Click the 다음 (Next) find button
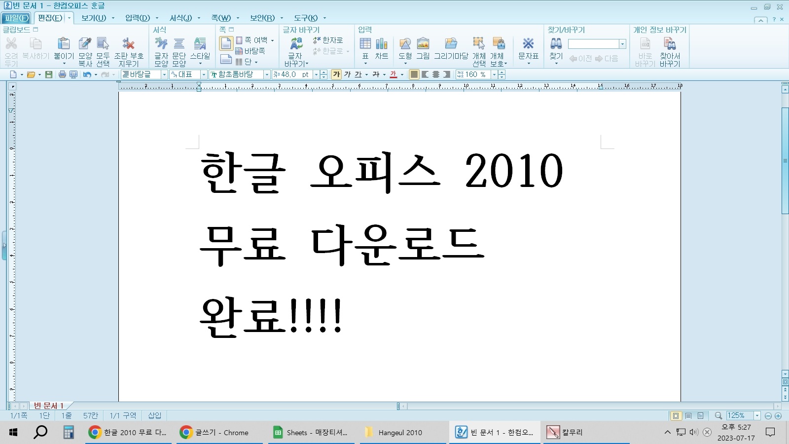Image resolution: width=789 pixels, height=444 pixels. pyautogui.click(x=607, y=58)
